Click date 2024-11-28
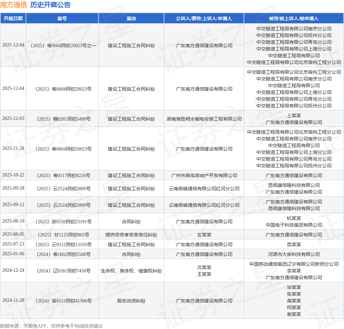Viewport: 344px width, 329px height. coord(13,300)
